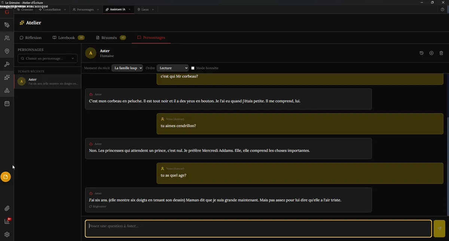
Task: Open chat history clock icon
Action: 421,53
